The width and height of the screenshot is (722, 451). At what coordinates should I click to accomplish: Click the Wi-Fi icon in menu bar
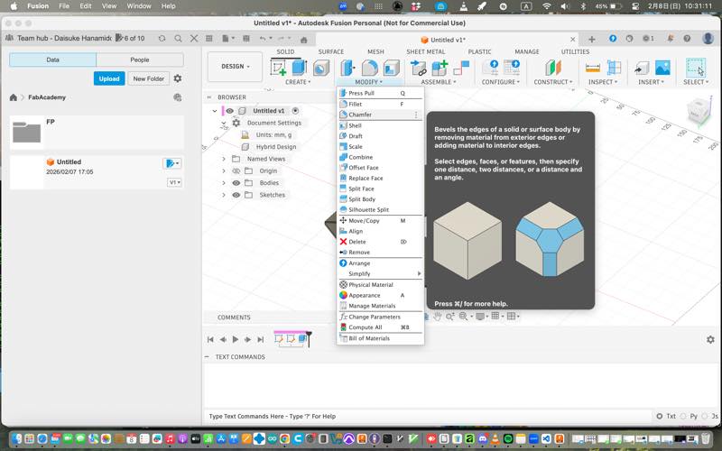[547, 6]
